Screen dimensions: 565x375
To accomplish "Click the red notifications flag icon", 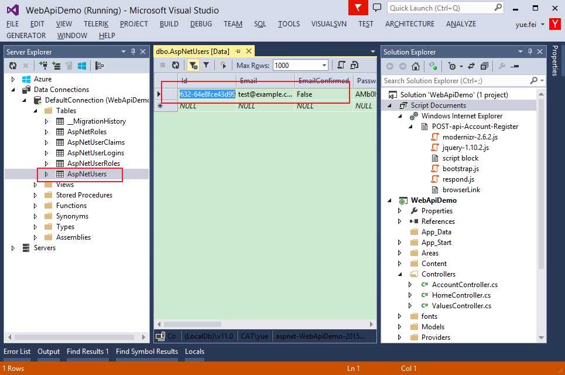I will (x=358, y=8).
